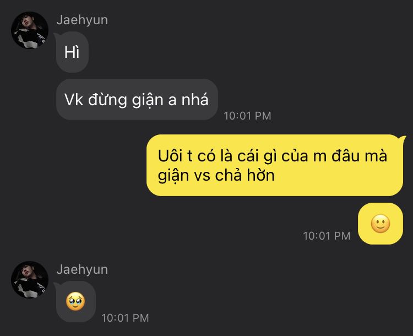Open Jaehyun's top profile picture
The width and height of the screenshot is (413, 336).
pyautogui.click(x=30, y=30)
